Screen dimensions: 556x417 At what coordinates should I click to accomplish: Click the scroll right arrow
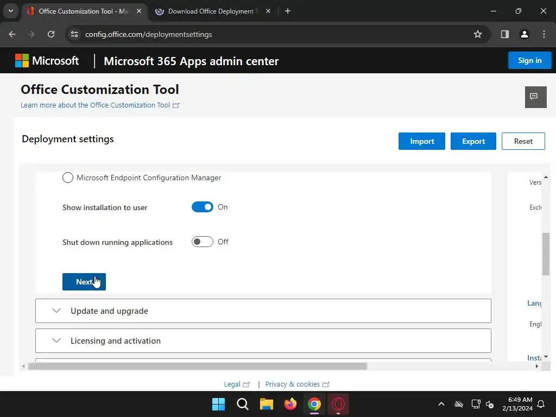click(x=536, y=366)
